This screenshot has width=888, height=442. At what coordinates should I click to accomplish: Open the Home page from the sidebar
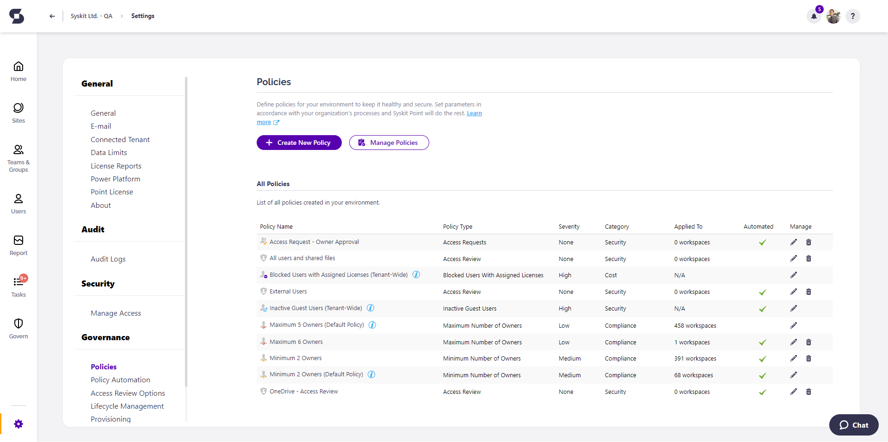[18, 71]
